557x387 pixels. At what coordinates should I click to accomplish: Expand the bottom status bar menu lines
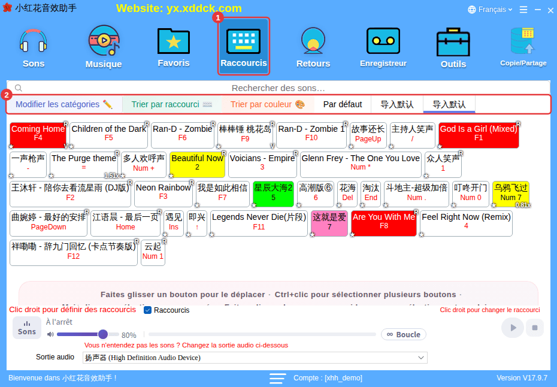pyautogui.click(x=278, y=378)
